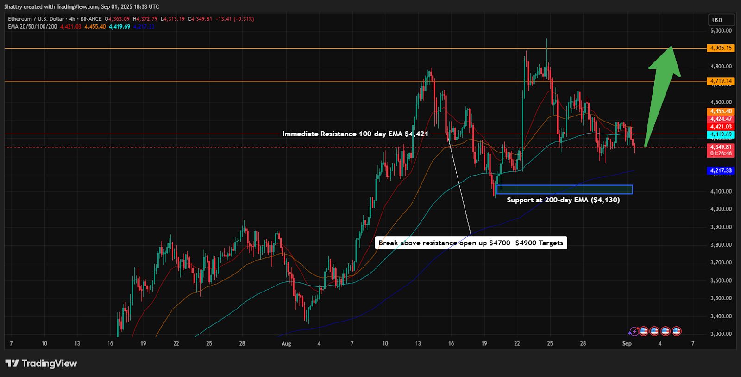
Task: Click the purple lightning event icon
Action: 633,331
